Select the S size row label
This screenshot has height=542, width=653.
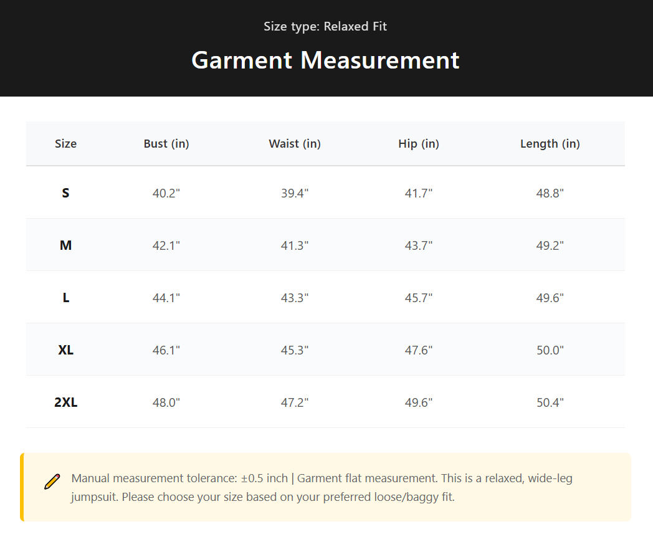tap(66, 193)
